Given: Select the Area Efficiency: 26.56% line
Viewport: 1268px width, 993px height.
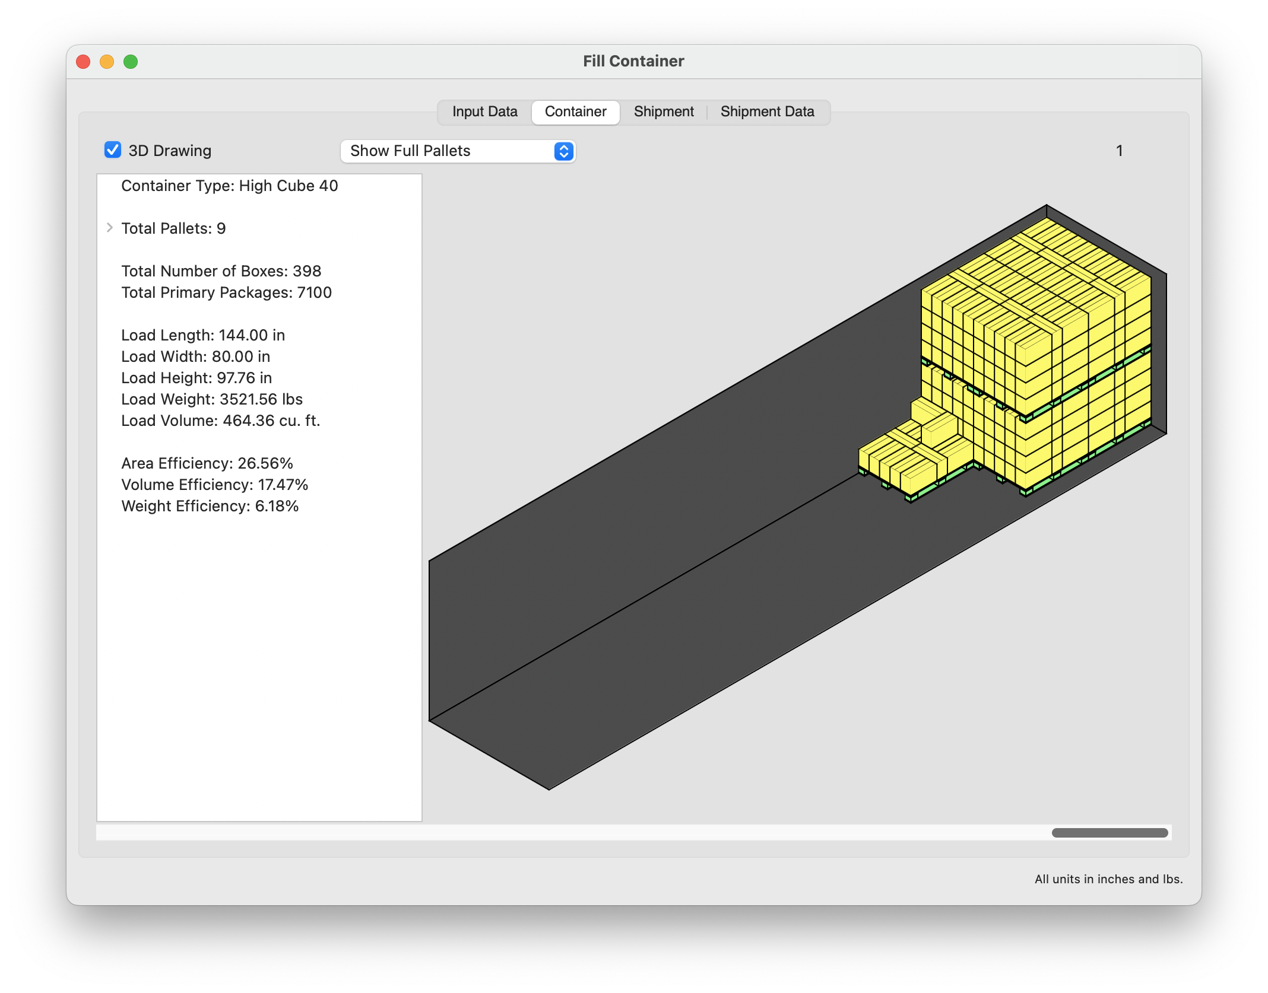Looking at the screenshot, I should coord(207,463).
